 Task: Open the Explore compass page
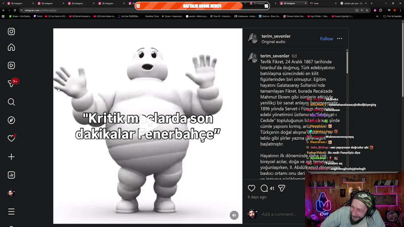[x=11, y=120]
